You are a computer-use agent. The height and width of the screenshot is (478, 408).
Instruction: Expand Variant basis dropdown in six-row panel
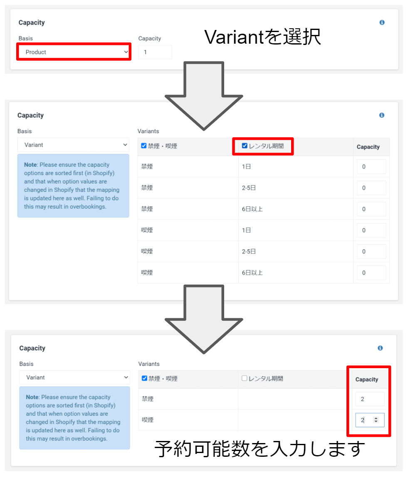73,145
